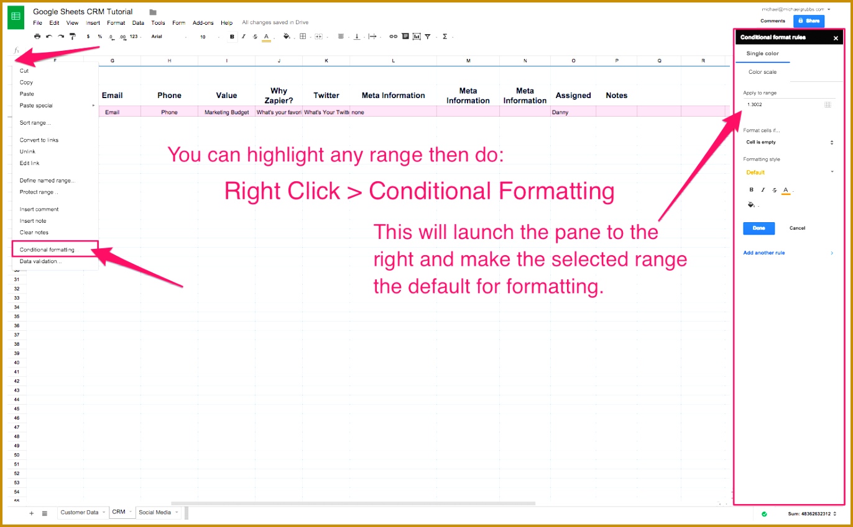Image resolution: width=853 pixels, height=527 pixels.
Task: Click the Add sheet plus icon
Action: (x=32, y=513)
